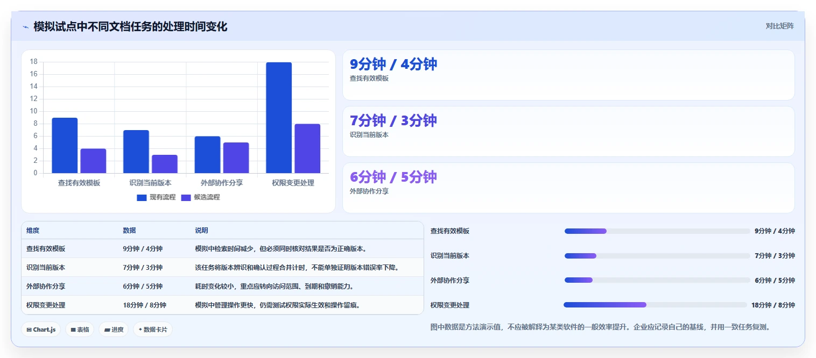
Task: Click the 现有流程 bar for 查找有效模板
Action: click(x=65, y=145)
